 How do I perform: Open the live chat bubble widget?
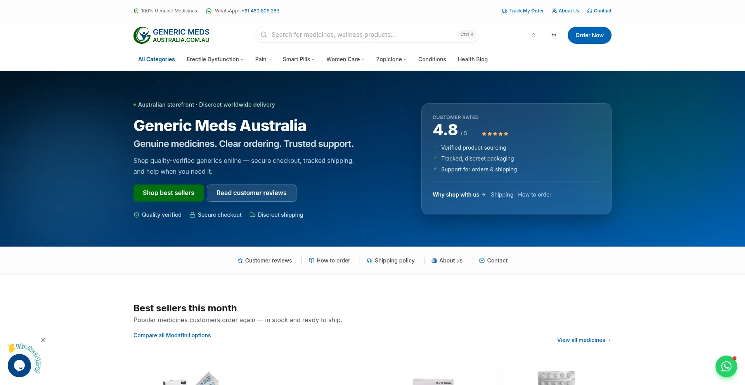point(19,366)
